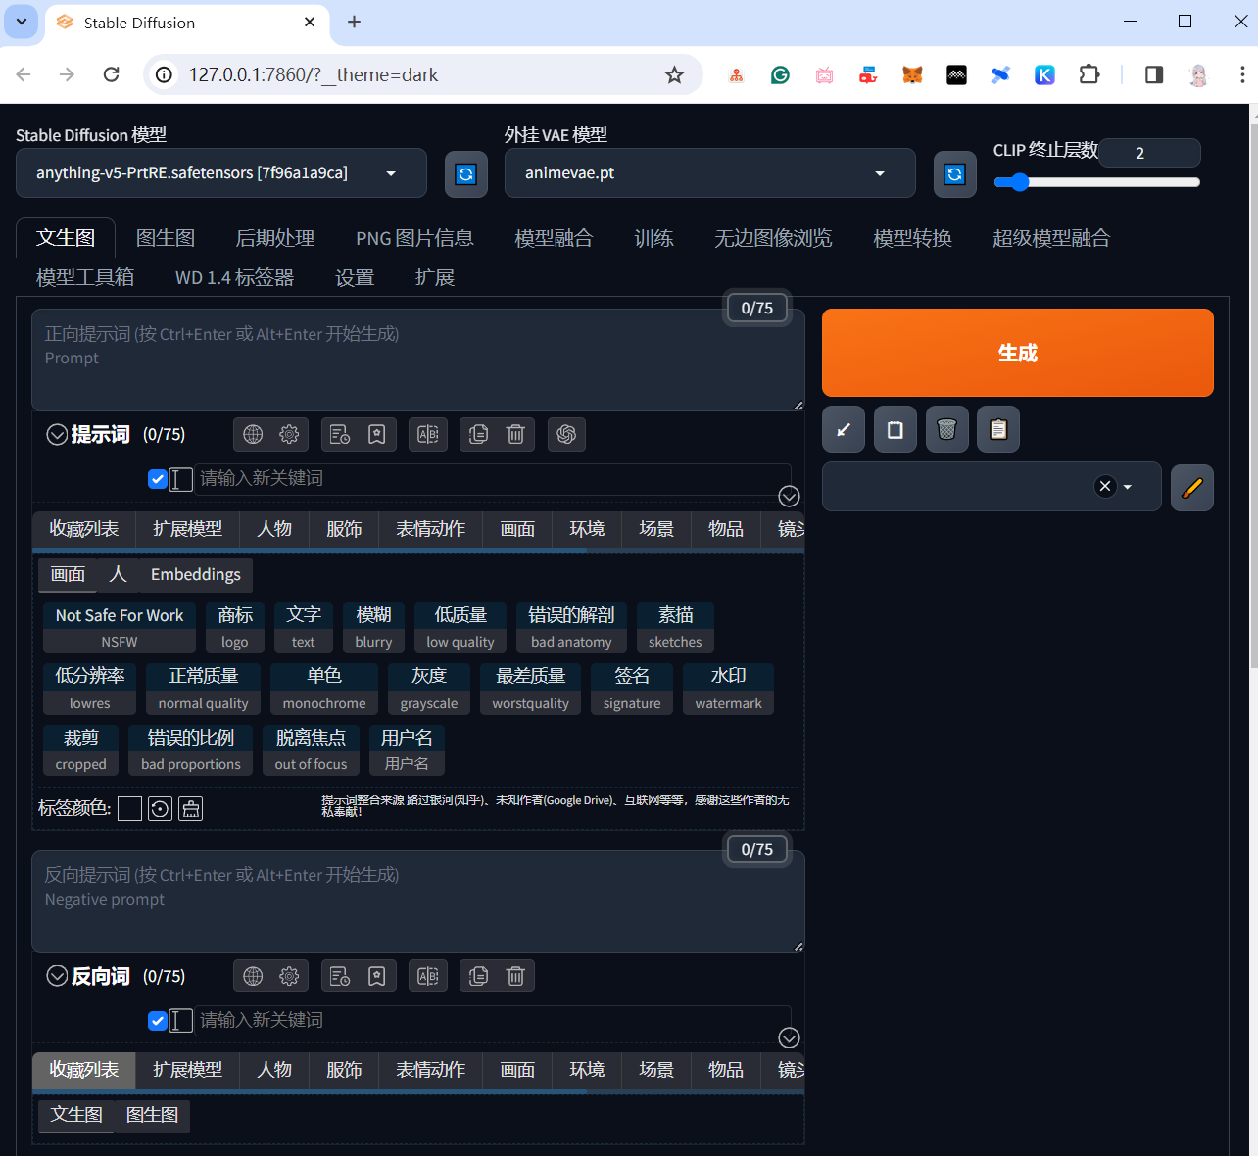Refresh the external VAE model list
The height and width of the screenshot is (1156, 1258).
pos(954,174)
